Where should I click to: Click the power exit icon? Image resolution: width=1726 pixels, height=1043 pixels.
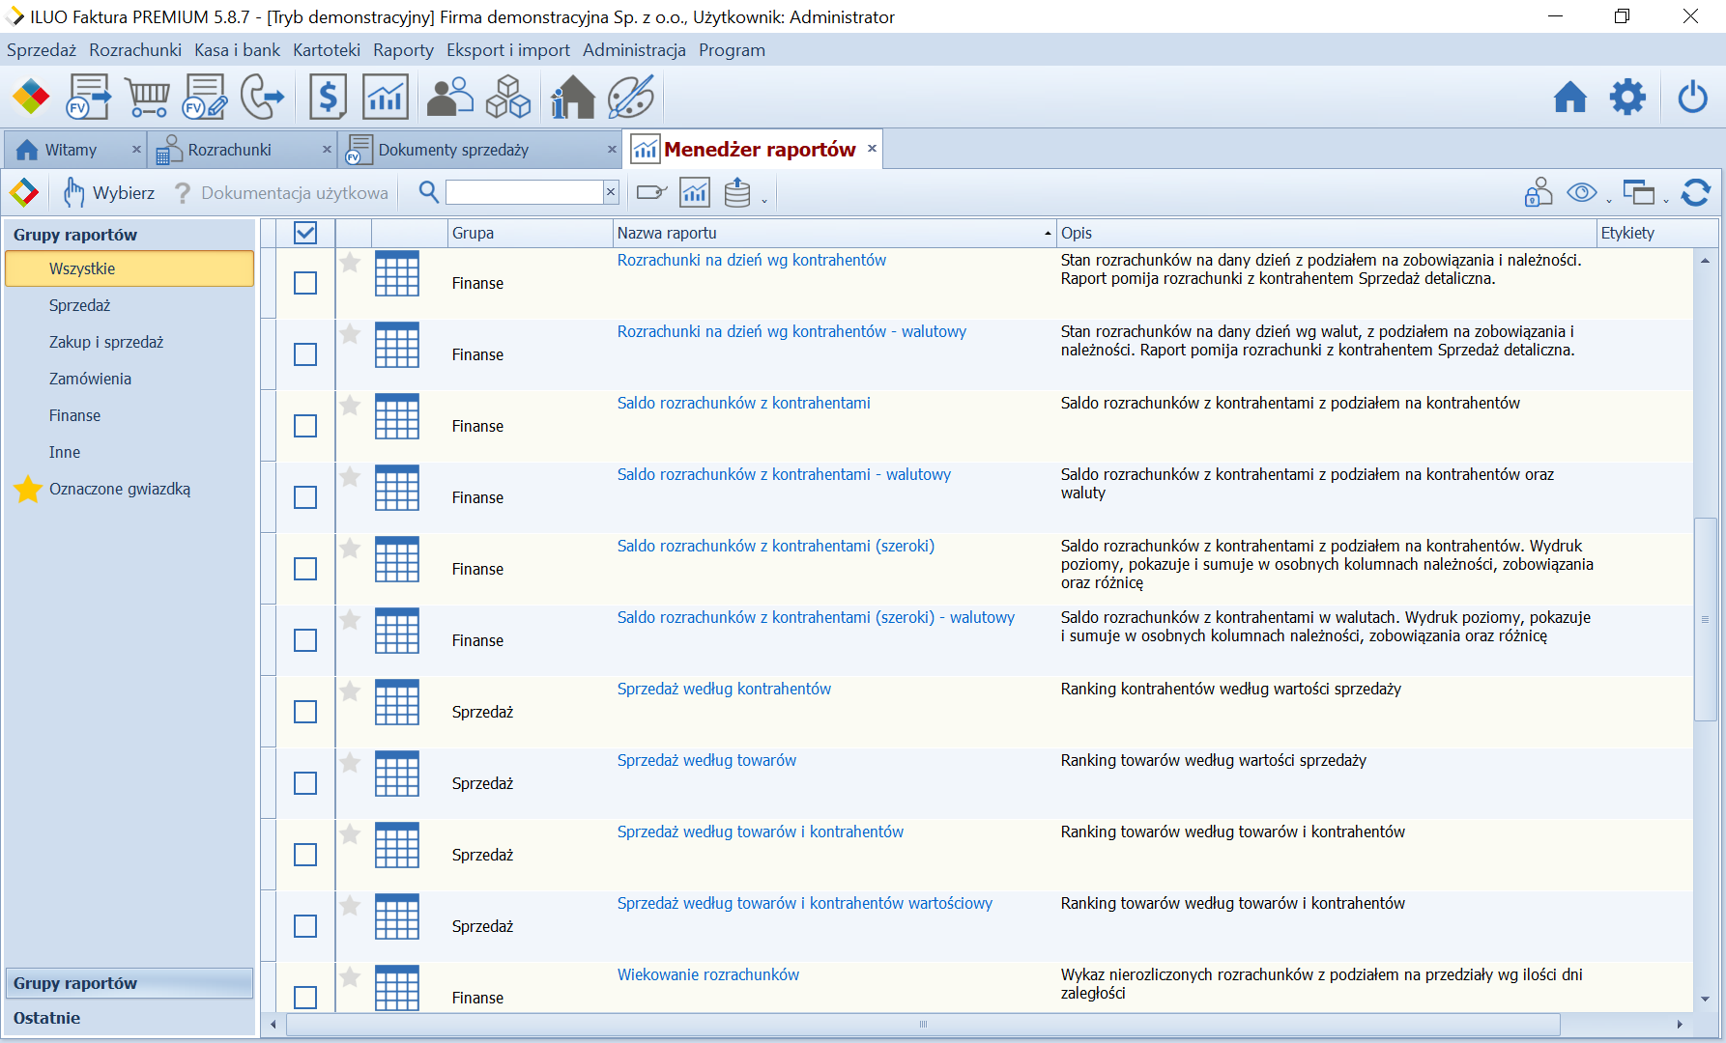[1693, 97]
